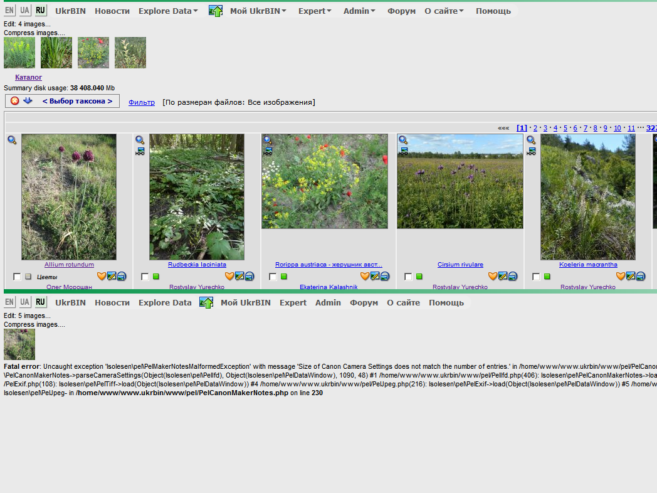
Task: Click the red clear-taxon icon beside Выбор таксона
Action: 15,101
